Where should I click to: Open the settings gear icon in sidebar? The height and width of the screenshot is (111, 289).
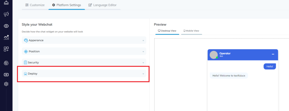[x=6, y=84]
